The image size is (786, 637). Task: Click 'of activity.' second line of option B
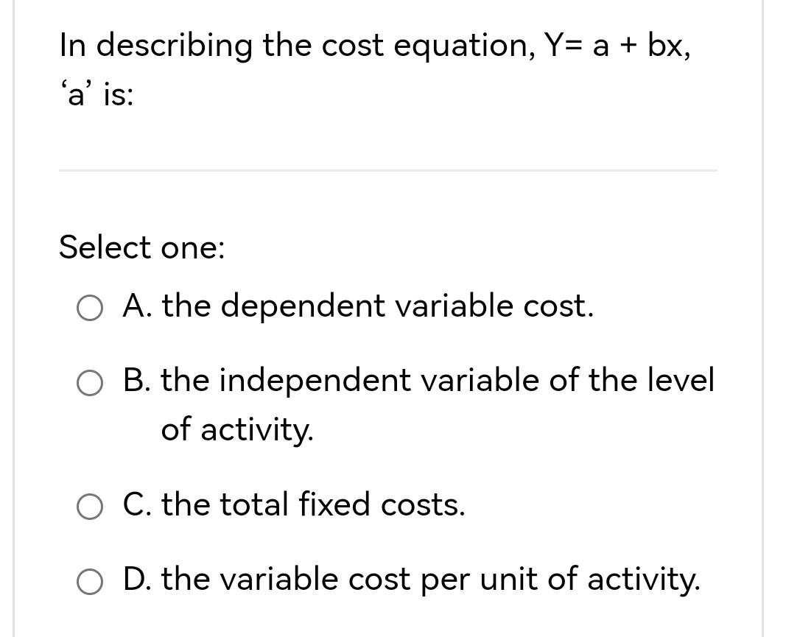[x=237, y=430]
